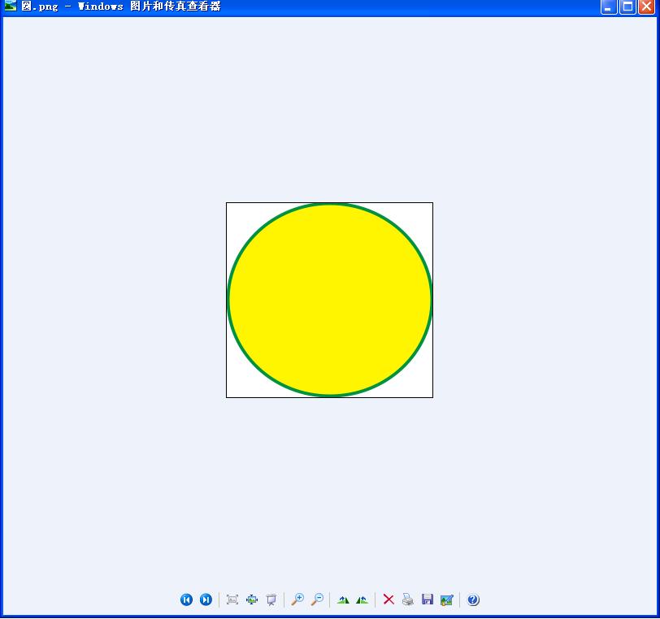Click the window title bar text
This screenshot has height=619, width=660.
pyautogui.click(x=122, y=6)
